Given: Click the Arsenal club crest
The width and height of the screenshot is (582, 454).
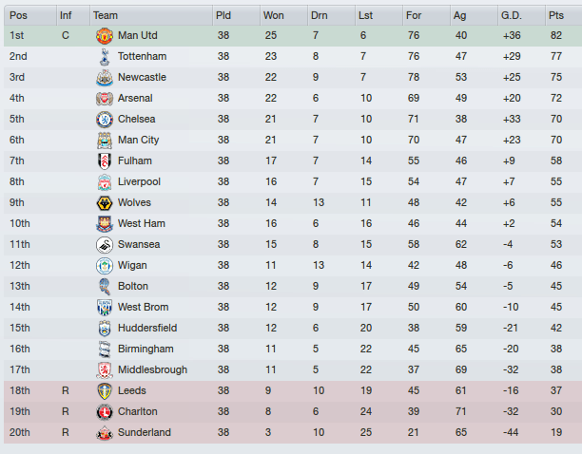Looking at the screenshot, I should (104, 98).
